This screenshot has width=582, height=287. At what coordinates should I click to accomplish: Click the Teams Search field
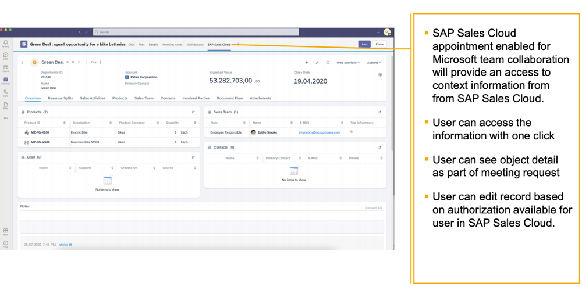pyautogui.click(x=196, y=32)
